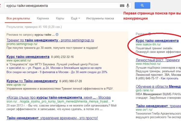Click the www.uprav.ru/ green URL

point(16,85)
